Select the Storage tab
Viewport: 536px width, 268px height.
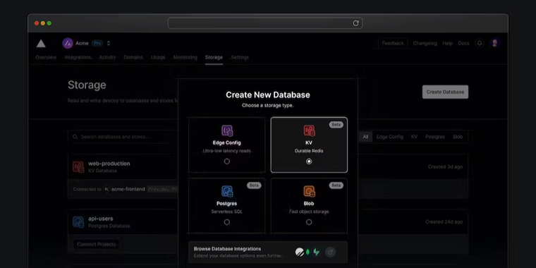(x=214, y=57)
